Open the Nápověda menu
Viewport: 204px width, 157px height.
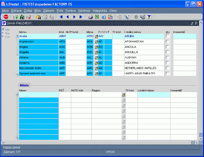[x=100, y=11]
